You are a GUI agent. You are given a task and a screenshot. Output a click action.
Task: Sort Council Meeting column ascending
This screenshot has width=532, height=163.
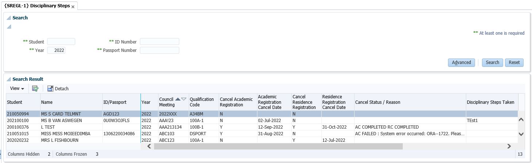[x=178, y=99]
